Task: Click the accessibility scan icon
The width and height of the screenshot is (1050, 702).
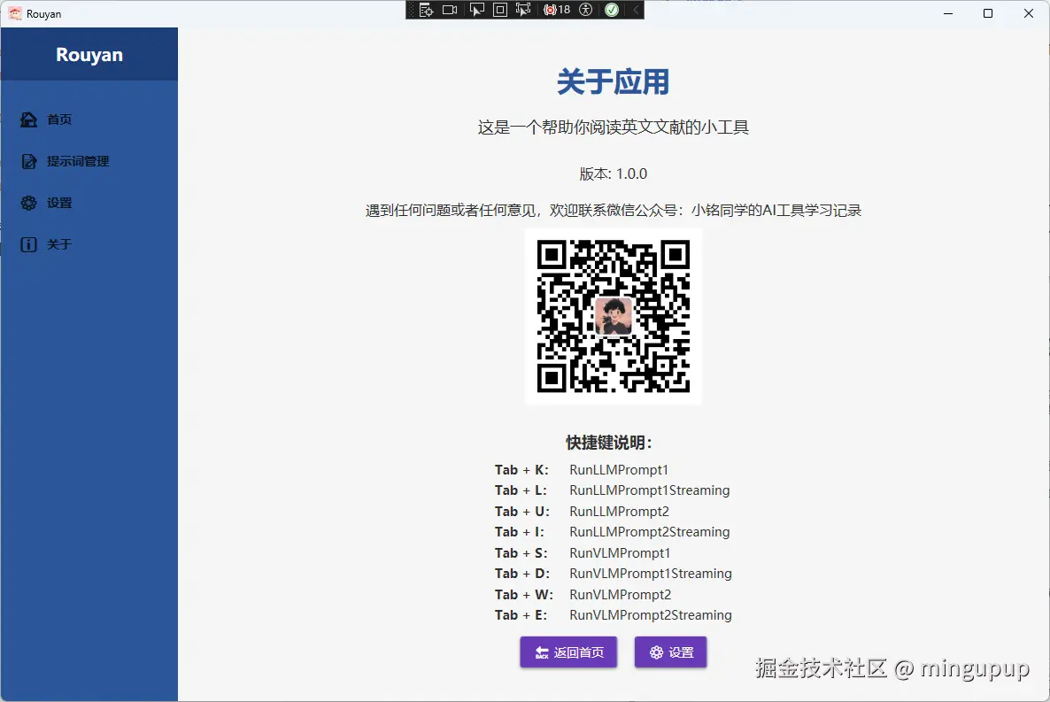Action: [586, 10]
